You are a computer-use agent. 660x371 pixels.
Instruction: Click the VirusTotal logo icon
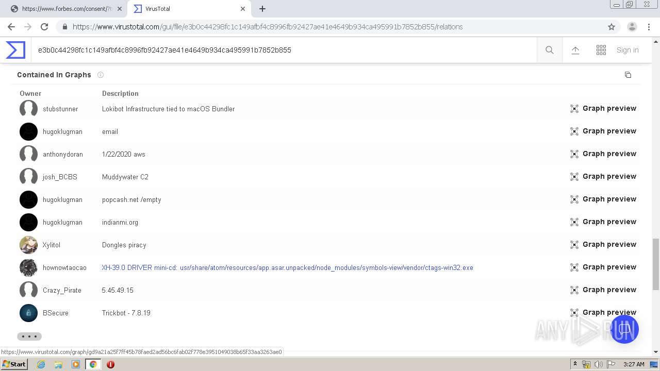pos(15,50)
